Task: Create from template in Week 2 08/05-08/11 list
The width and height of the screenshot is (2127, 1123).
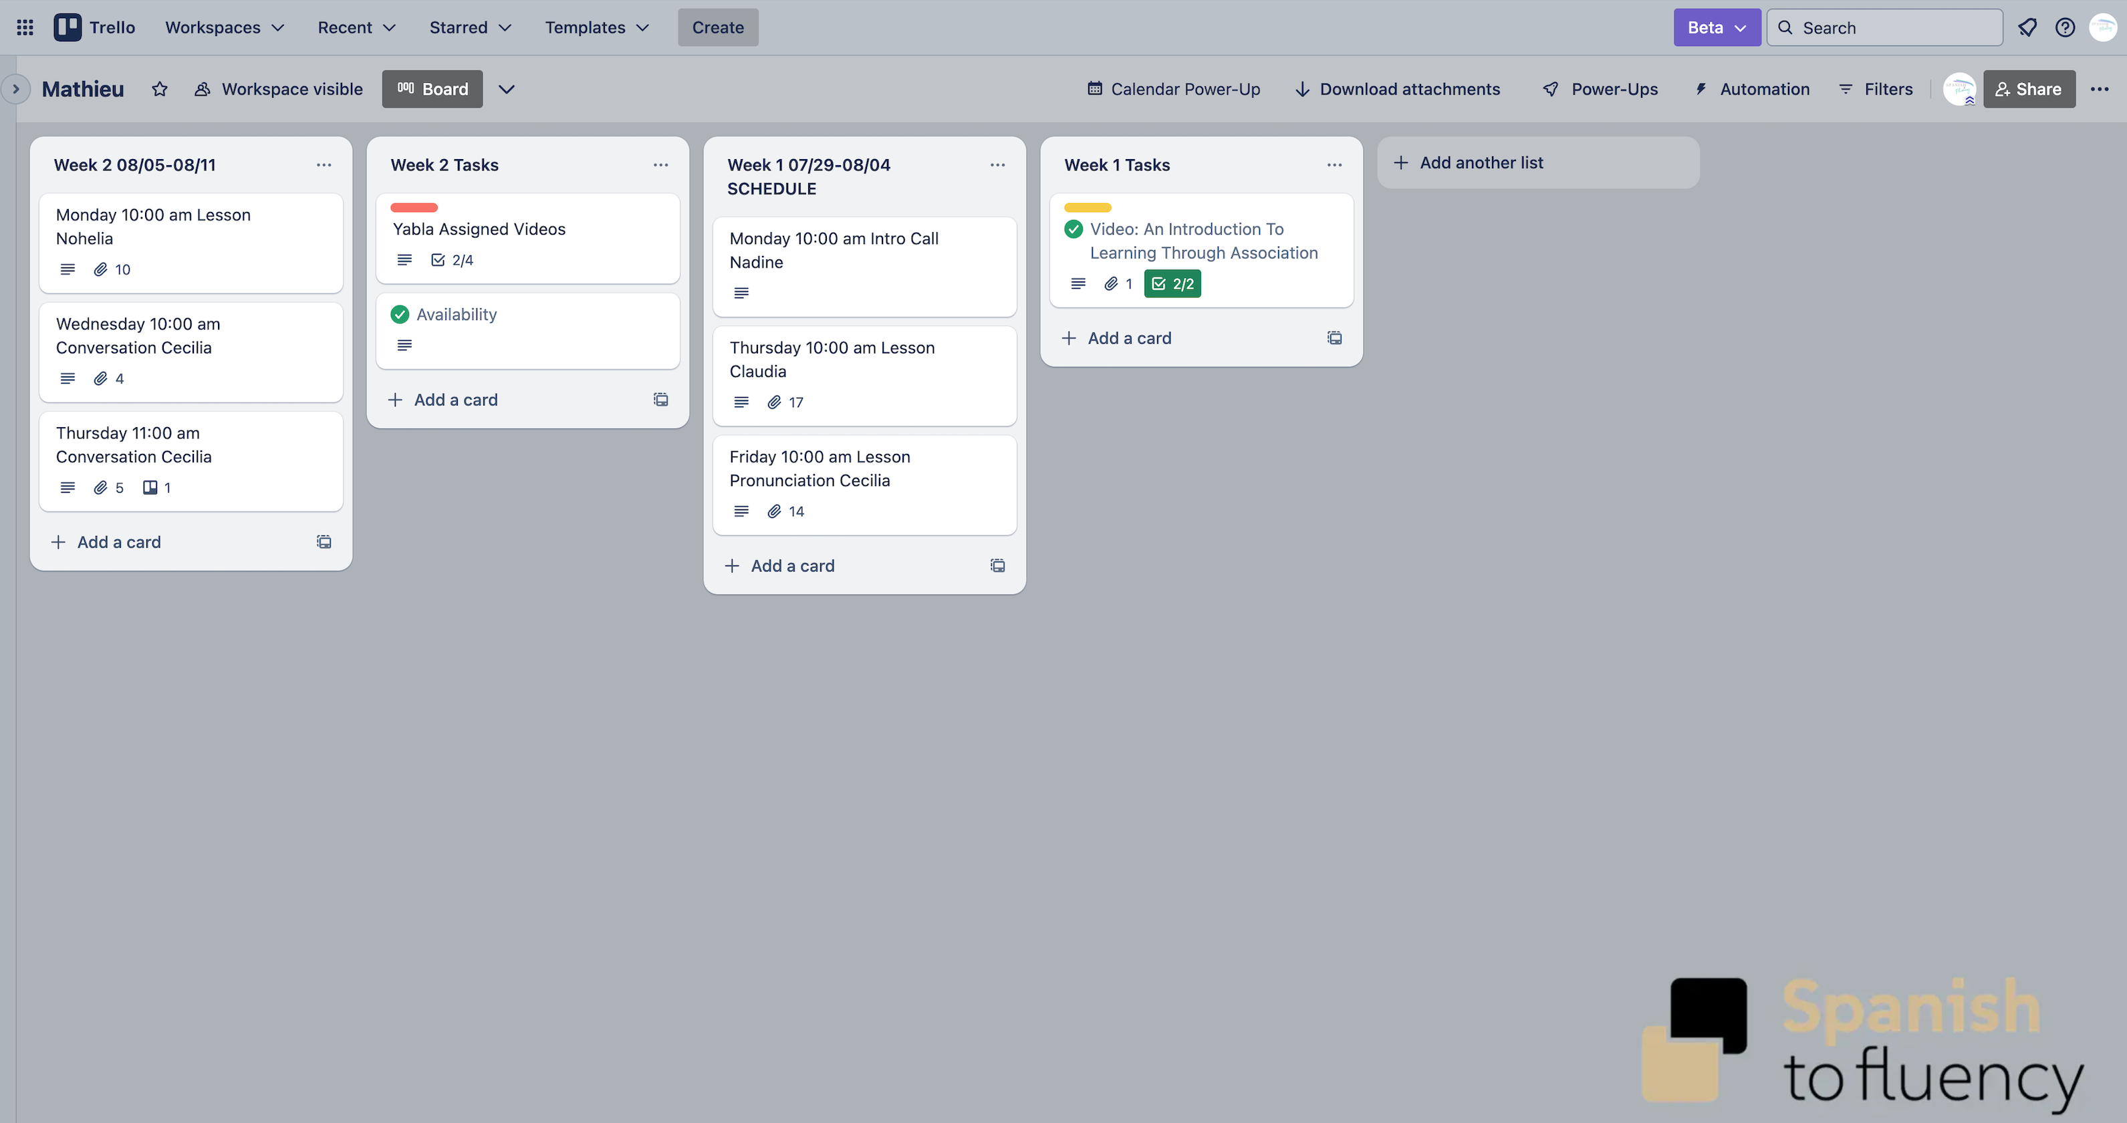Action: [x=324, y=541]
